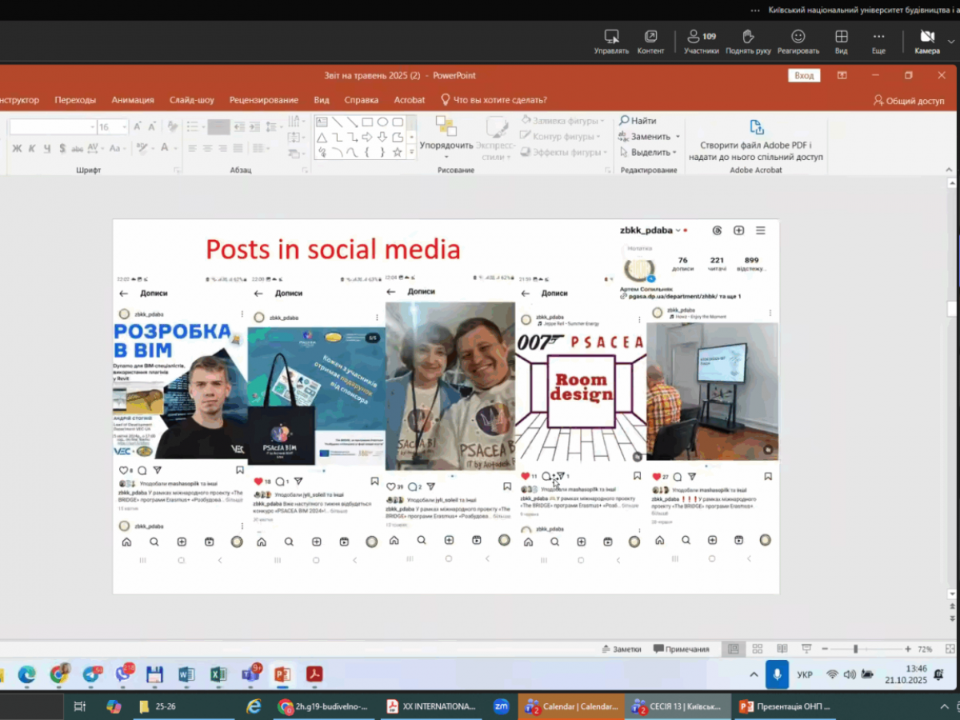This screenshot has width=960, height=720.
Task: Switch to slide sorter view
Action: [757, 649]
